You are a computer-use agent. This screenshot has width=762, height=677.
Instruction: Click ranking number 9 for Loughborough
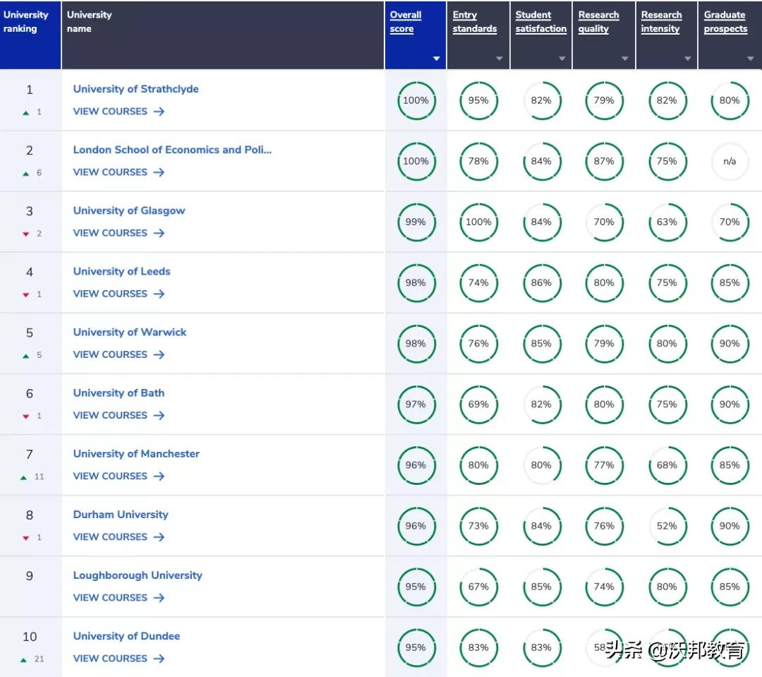coord(30,576)
